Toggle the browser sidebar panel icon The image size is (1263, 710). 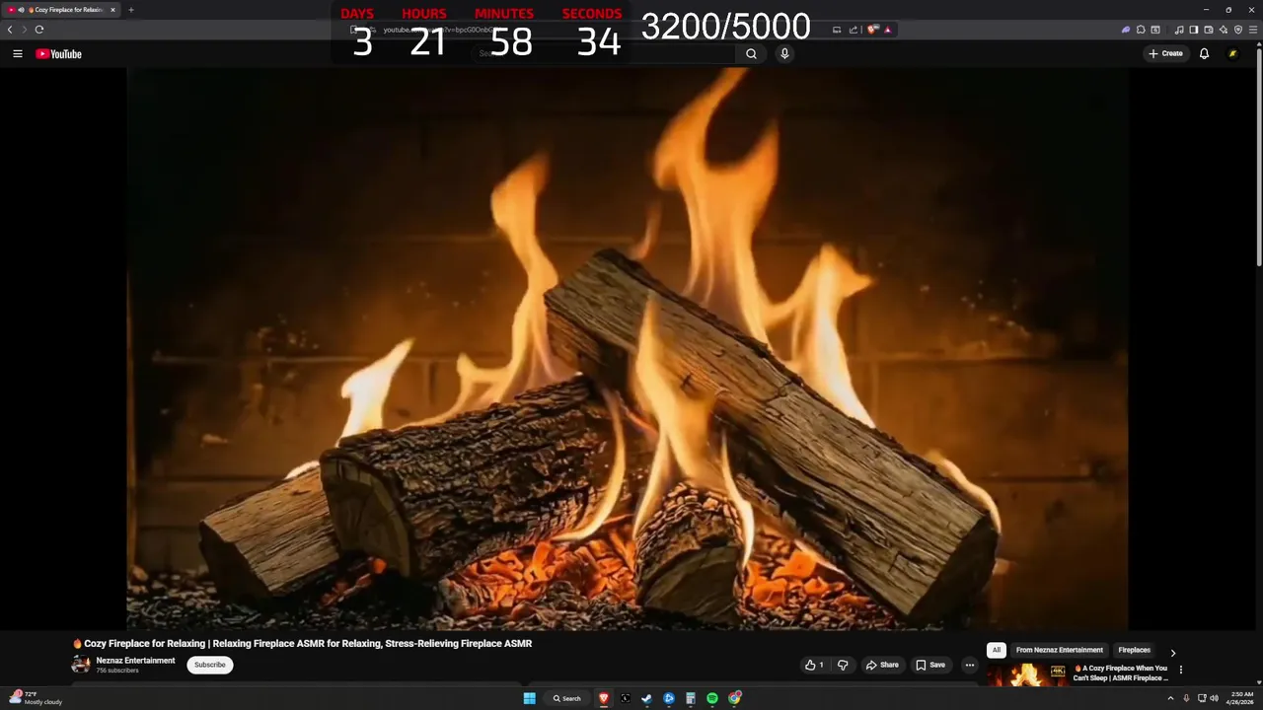point(1194,30)
